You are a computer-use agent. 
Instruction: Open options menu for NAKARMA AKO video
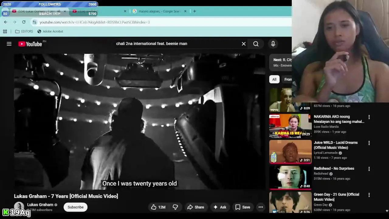click(x=369, y=117)
